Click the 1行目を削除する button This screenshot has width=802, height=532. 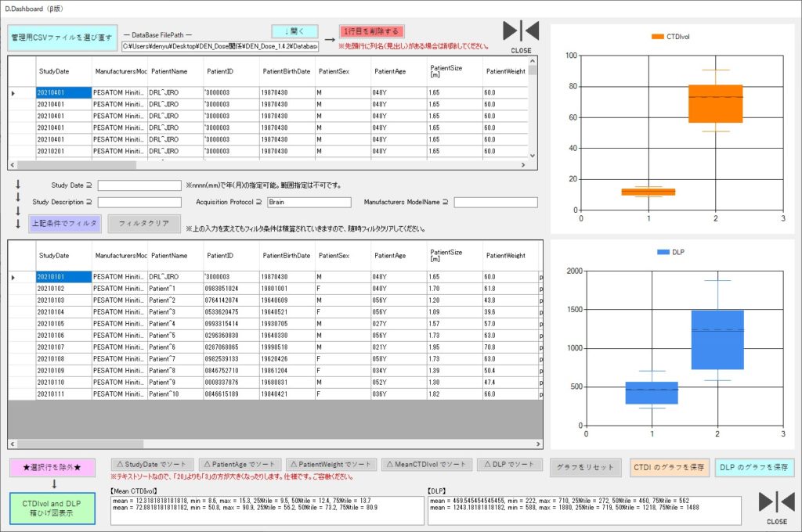[x=372, y=32]
